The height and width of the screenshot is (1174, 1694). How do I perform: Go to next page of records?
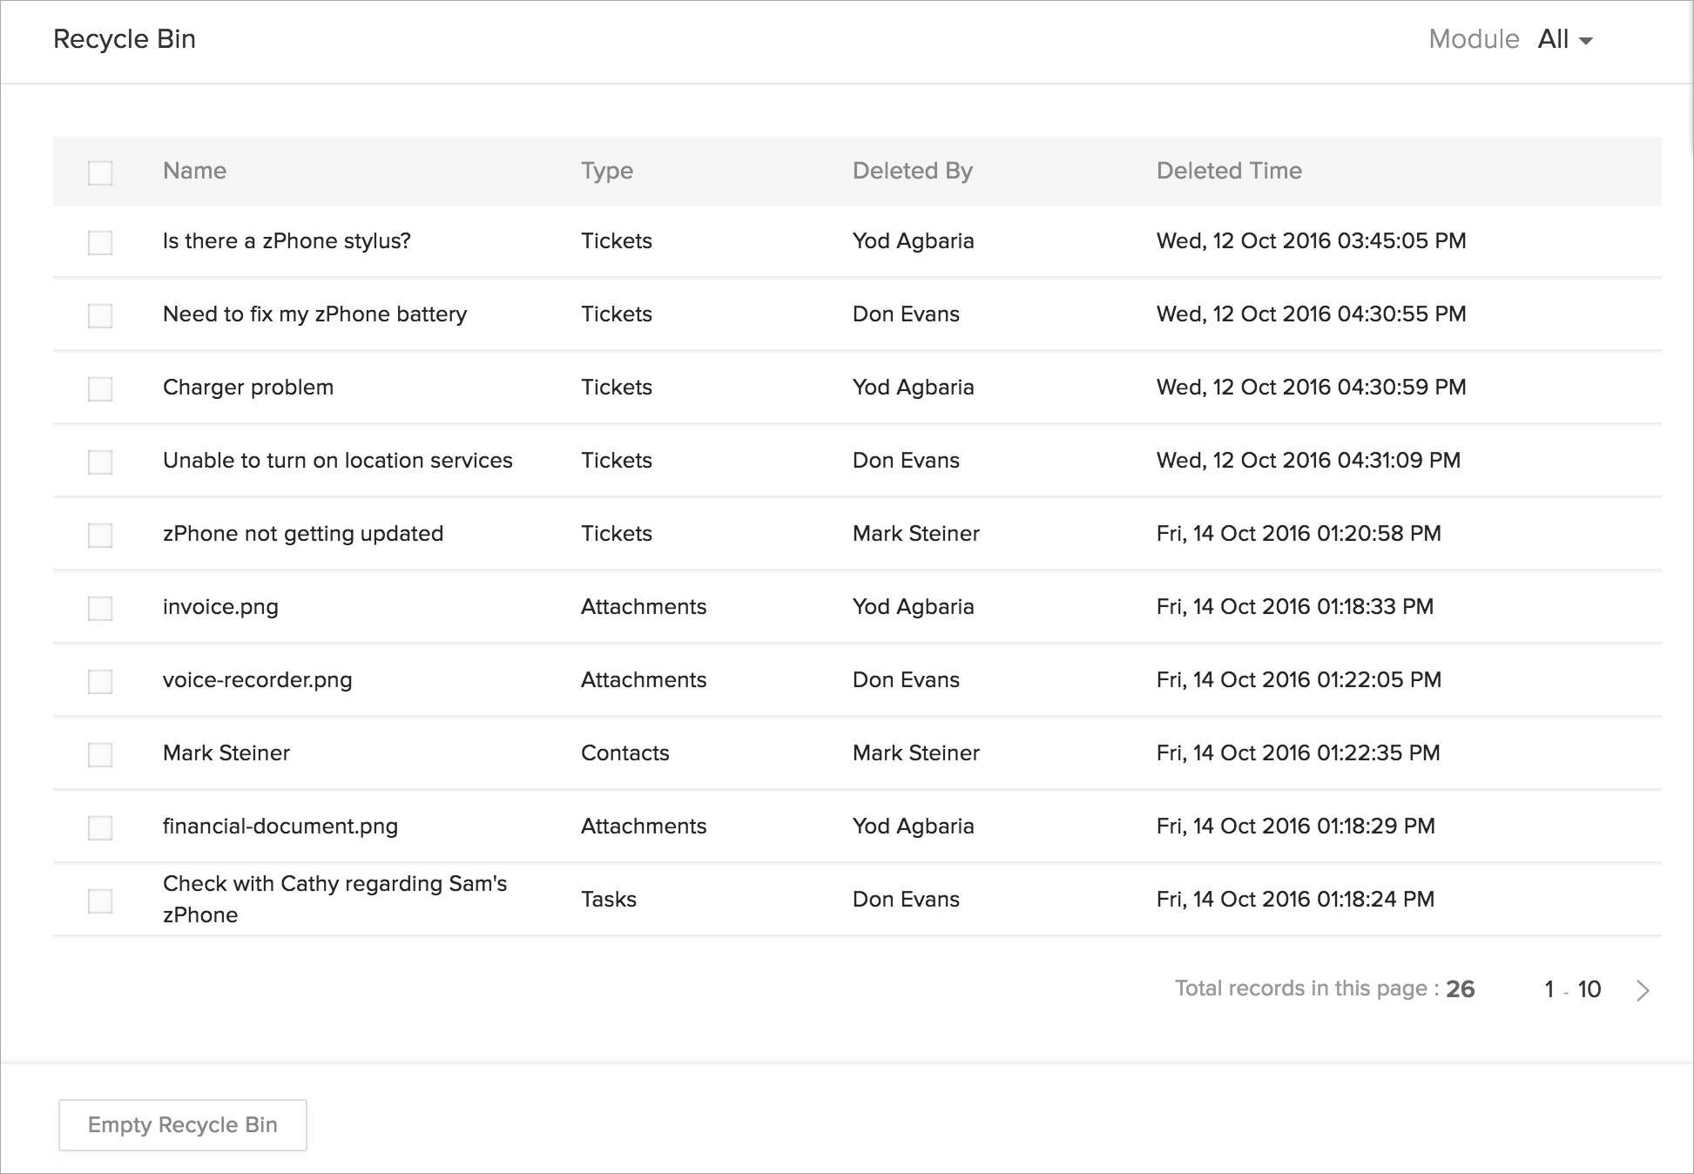1643,990
